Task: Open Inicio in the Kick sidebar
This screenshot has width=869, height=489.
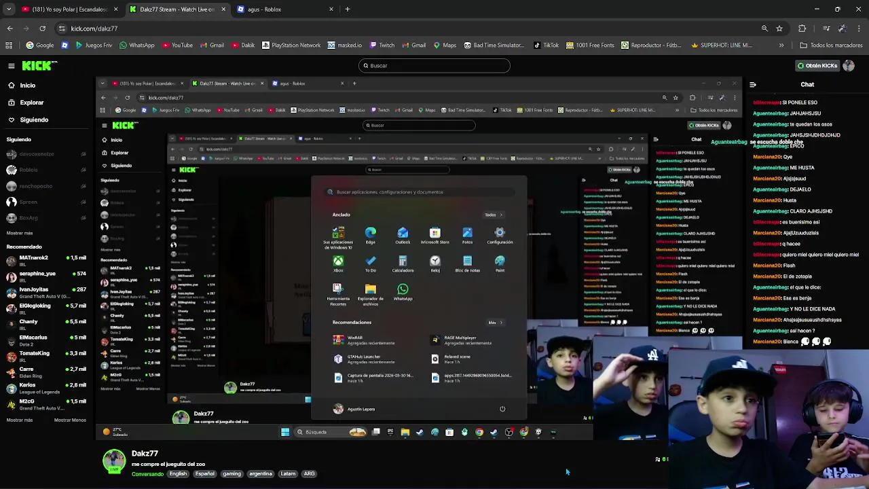Action: [27, 86]
